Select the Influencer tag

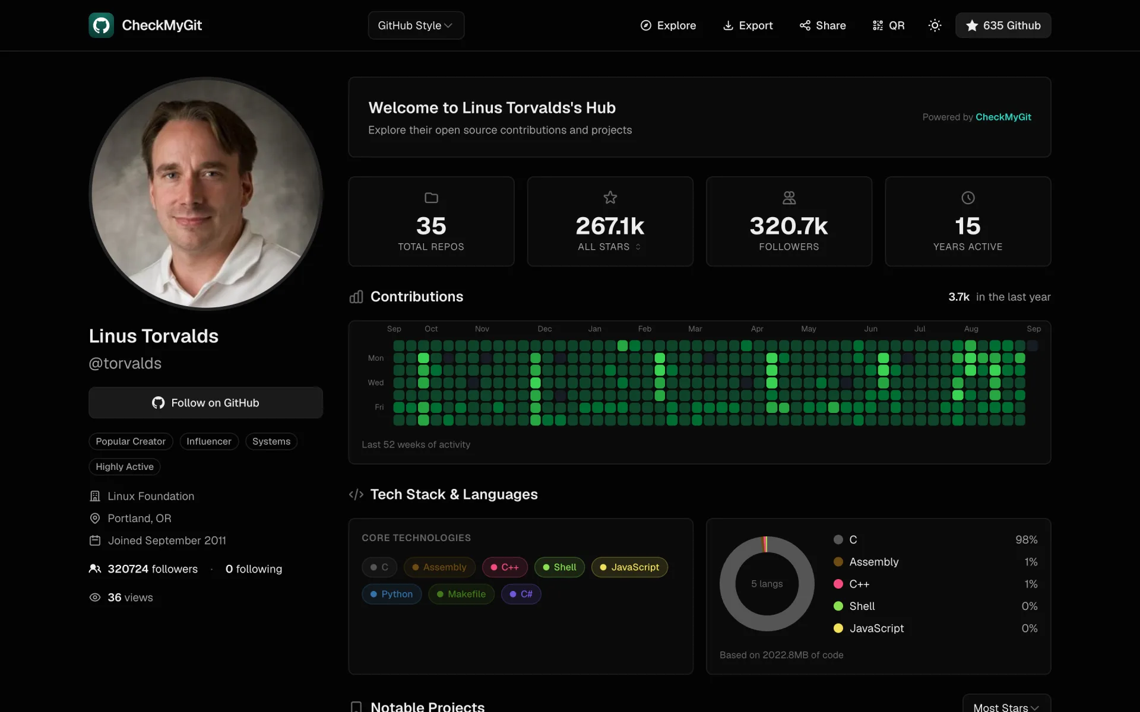[x=209, y=441]
